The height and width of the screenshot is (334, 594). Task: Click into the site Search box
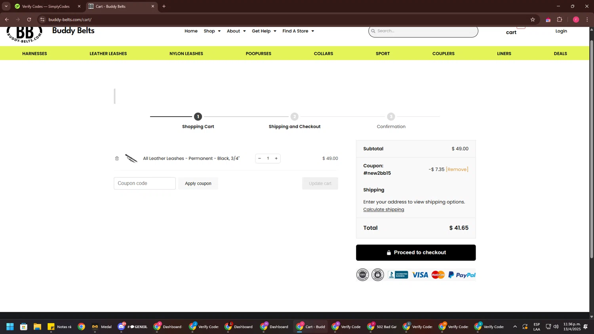(x=423, y=31)
